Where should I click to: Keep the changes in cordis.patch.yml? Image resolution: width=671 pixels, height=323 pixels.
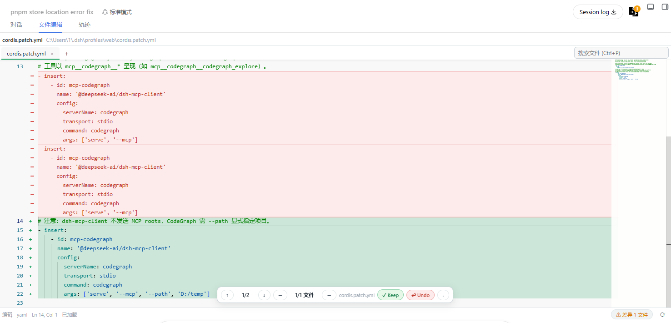[390, 295]
